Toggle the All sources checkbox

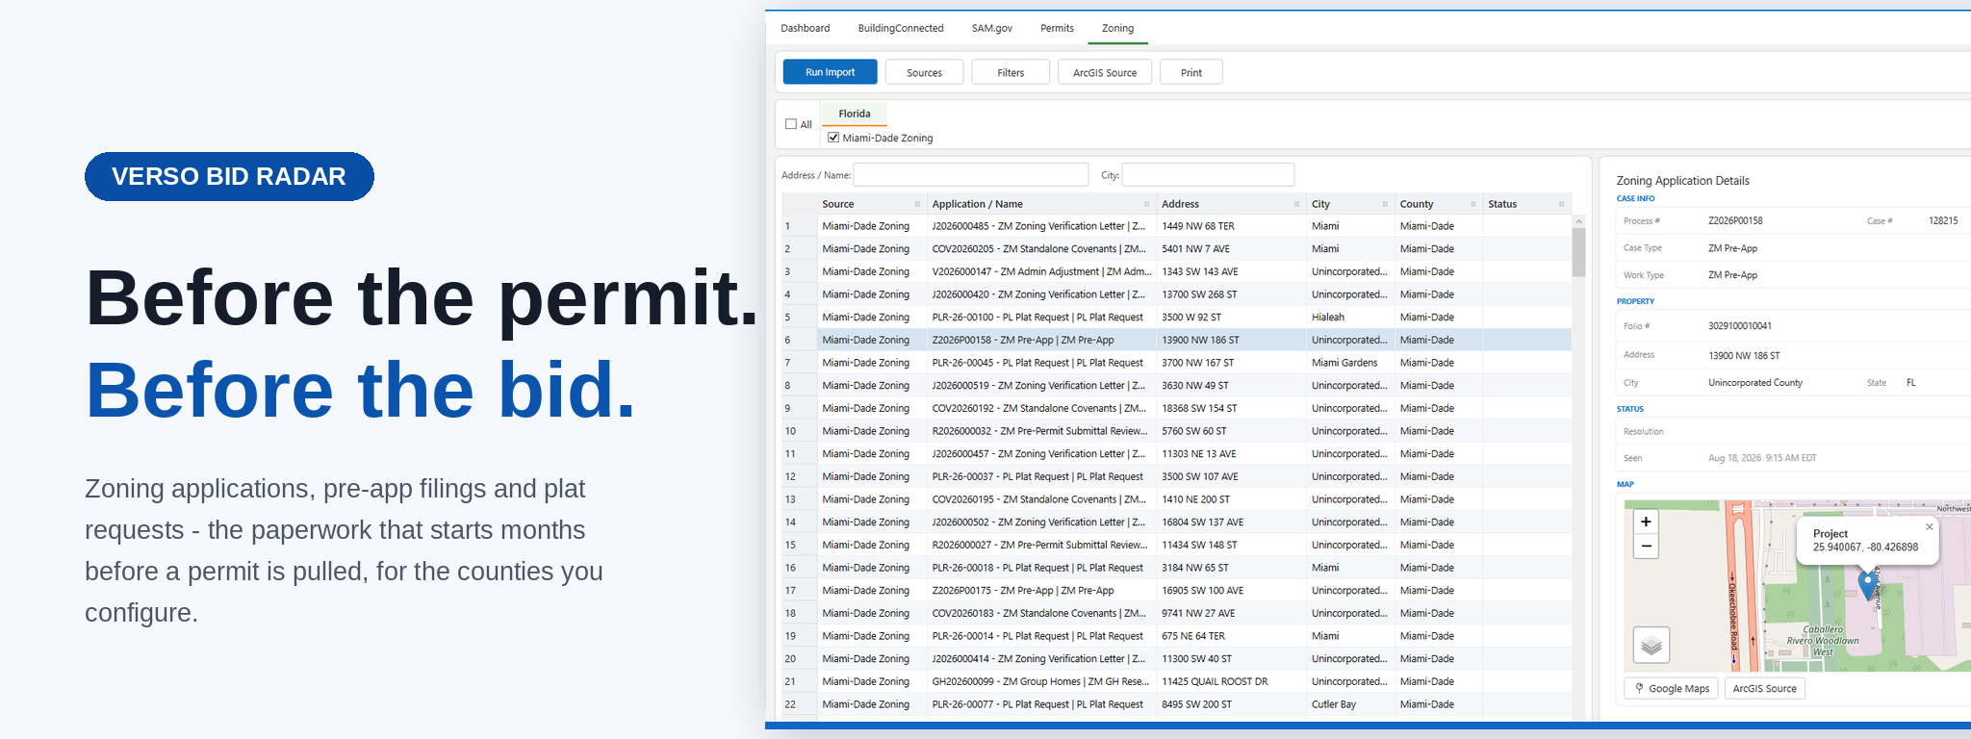[x=791, y=124]
